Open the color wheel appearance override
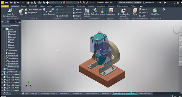 [64, 3]
